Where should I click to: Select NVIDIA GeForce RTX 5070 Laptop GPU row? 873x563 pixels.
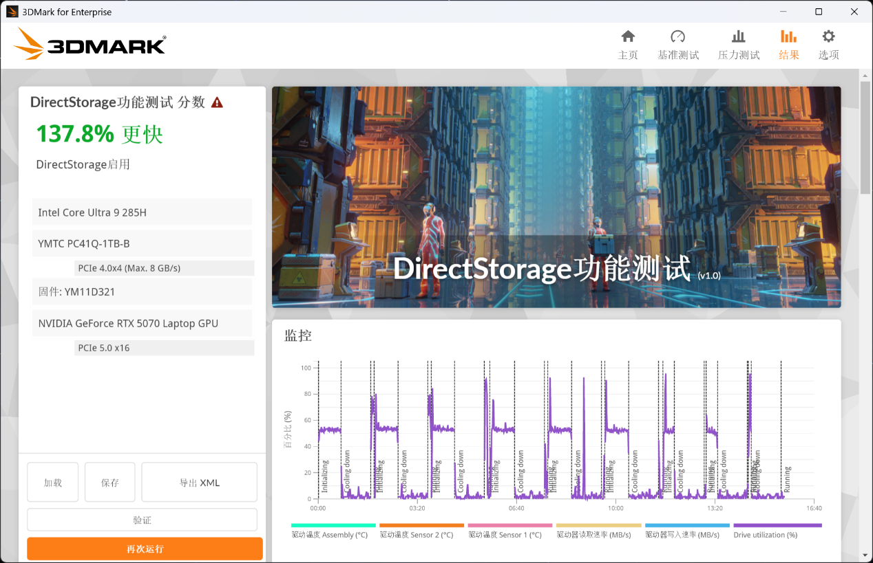[x=142, y=323]
